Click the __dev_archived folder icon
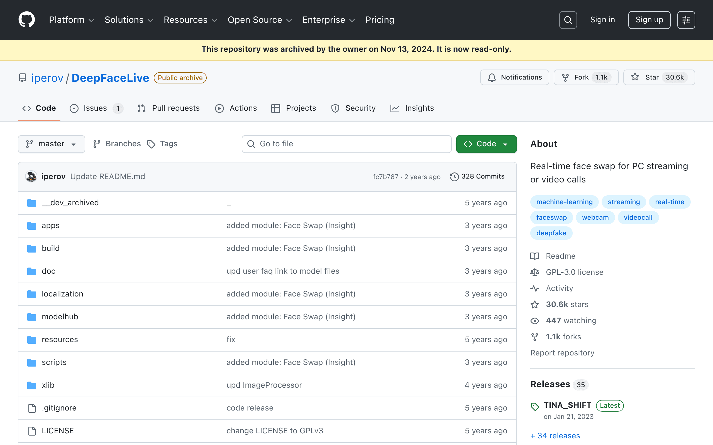Image resolution: width=713 pixels, height=445 pixels. click(x=32, y=203)
